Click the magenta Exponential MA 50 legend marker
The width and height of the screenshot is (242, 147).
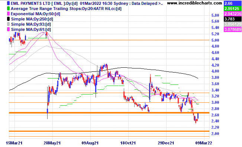8,14
